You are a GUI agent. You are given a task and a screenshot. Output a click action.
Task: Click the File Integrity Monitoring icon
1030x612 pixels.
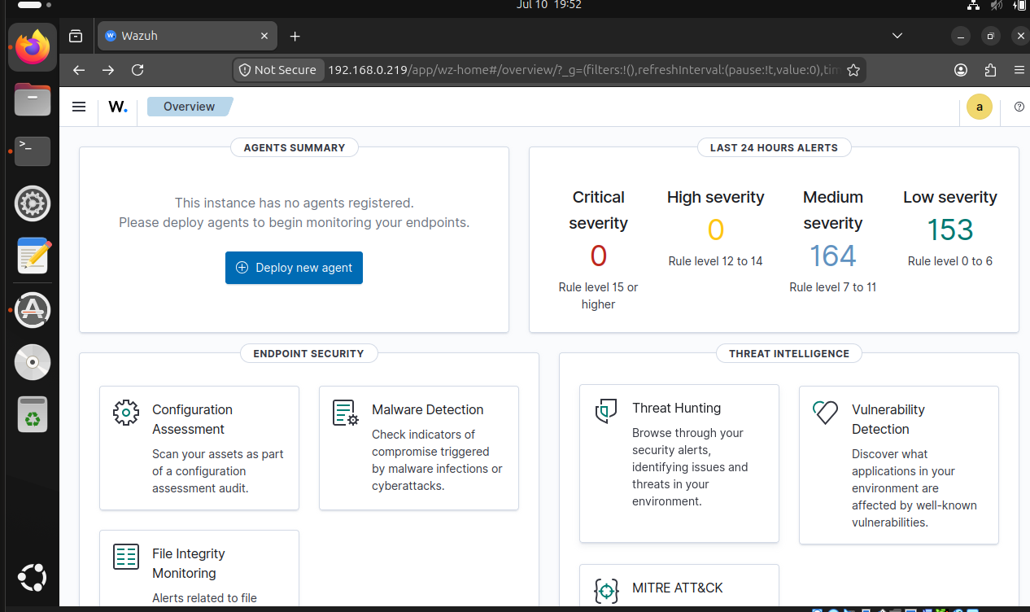(x=126, y=557)
